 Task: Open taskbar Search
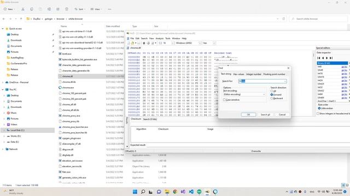(143, 192)
